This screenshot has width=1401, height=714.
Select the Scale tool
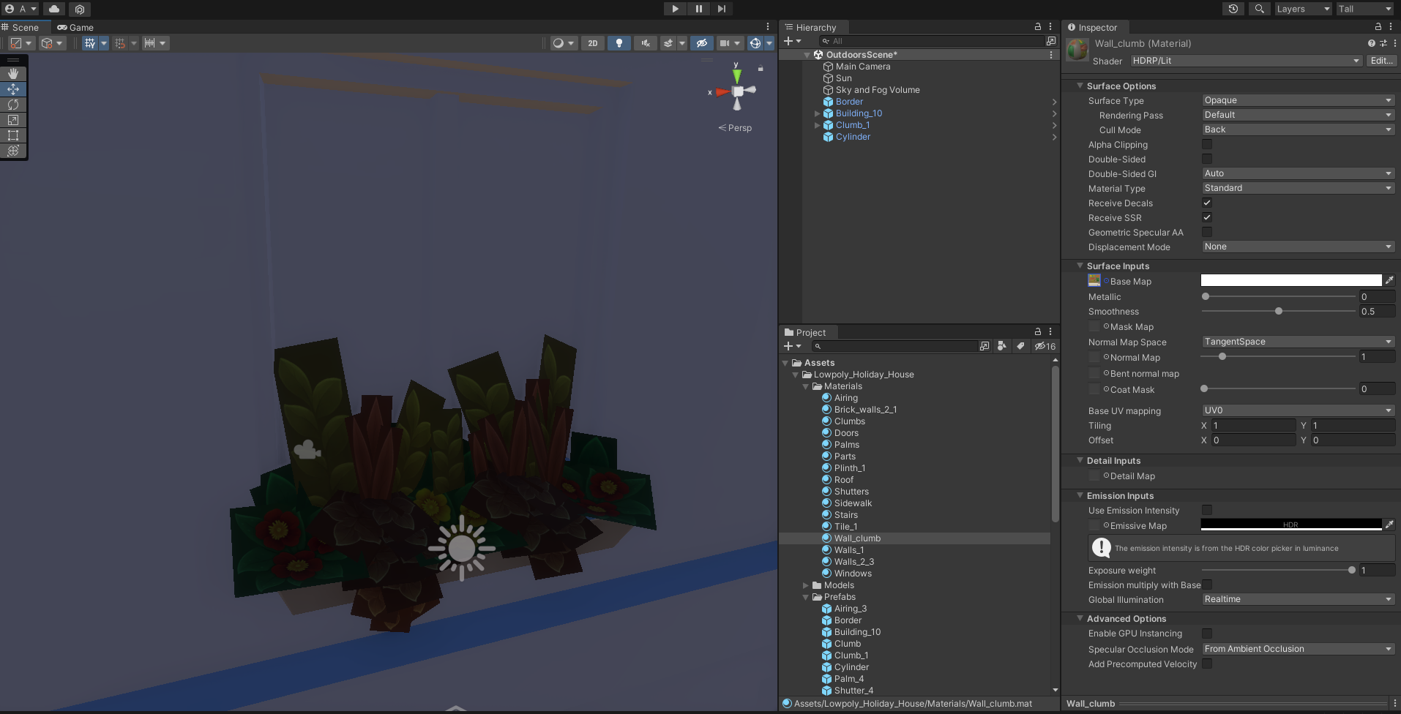coord(13,120)
